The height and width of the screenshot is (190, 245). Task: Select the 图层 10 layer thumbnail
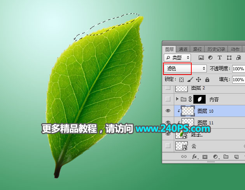[x=188, y=111]
